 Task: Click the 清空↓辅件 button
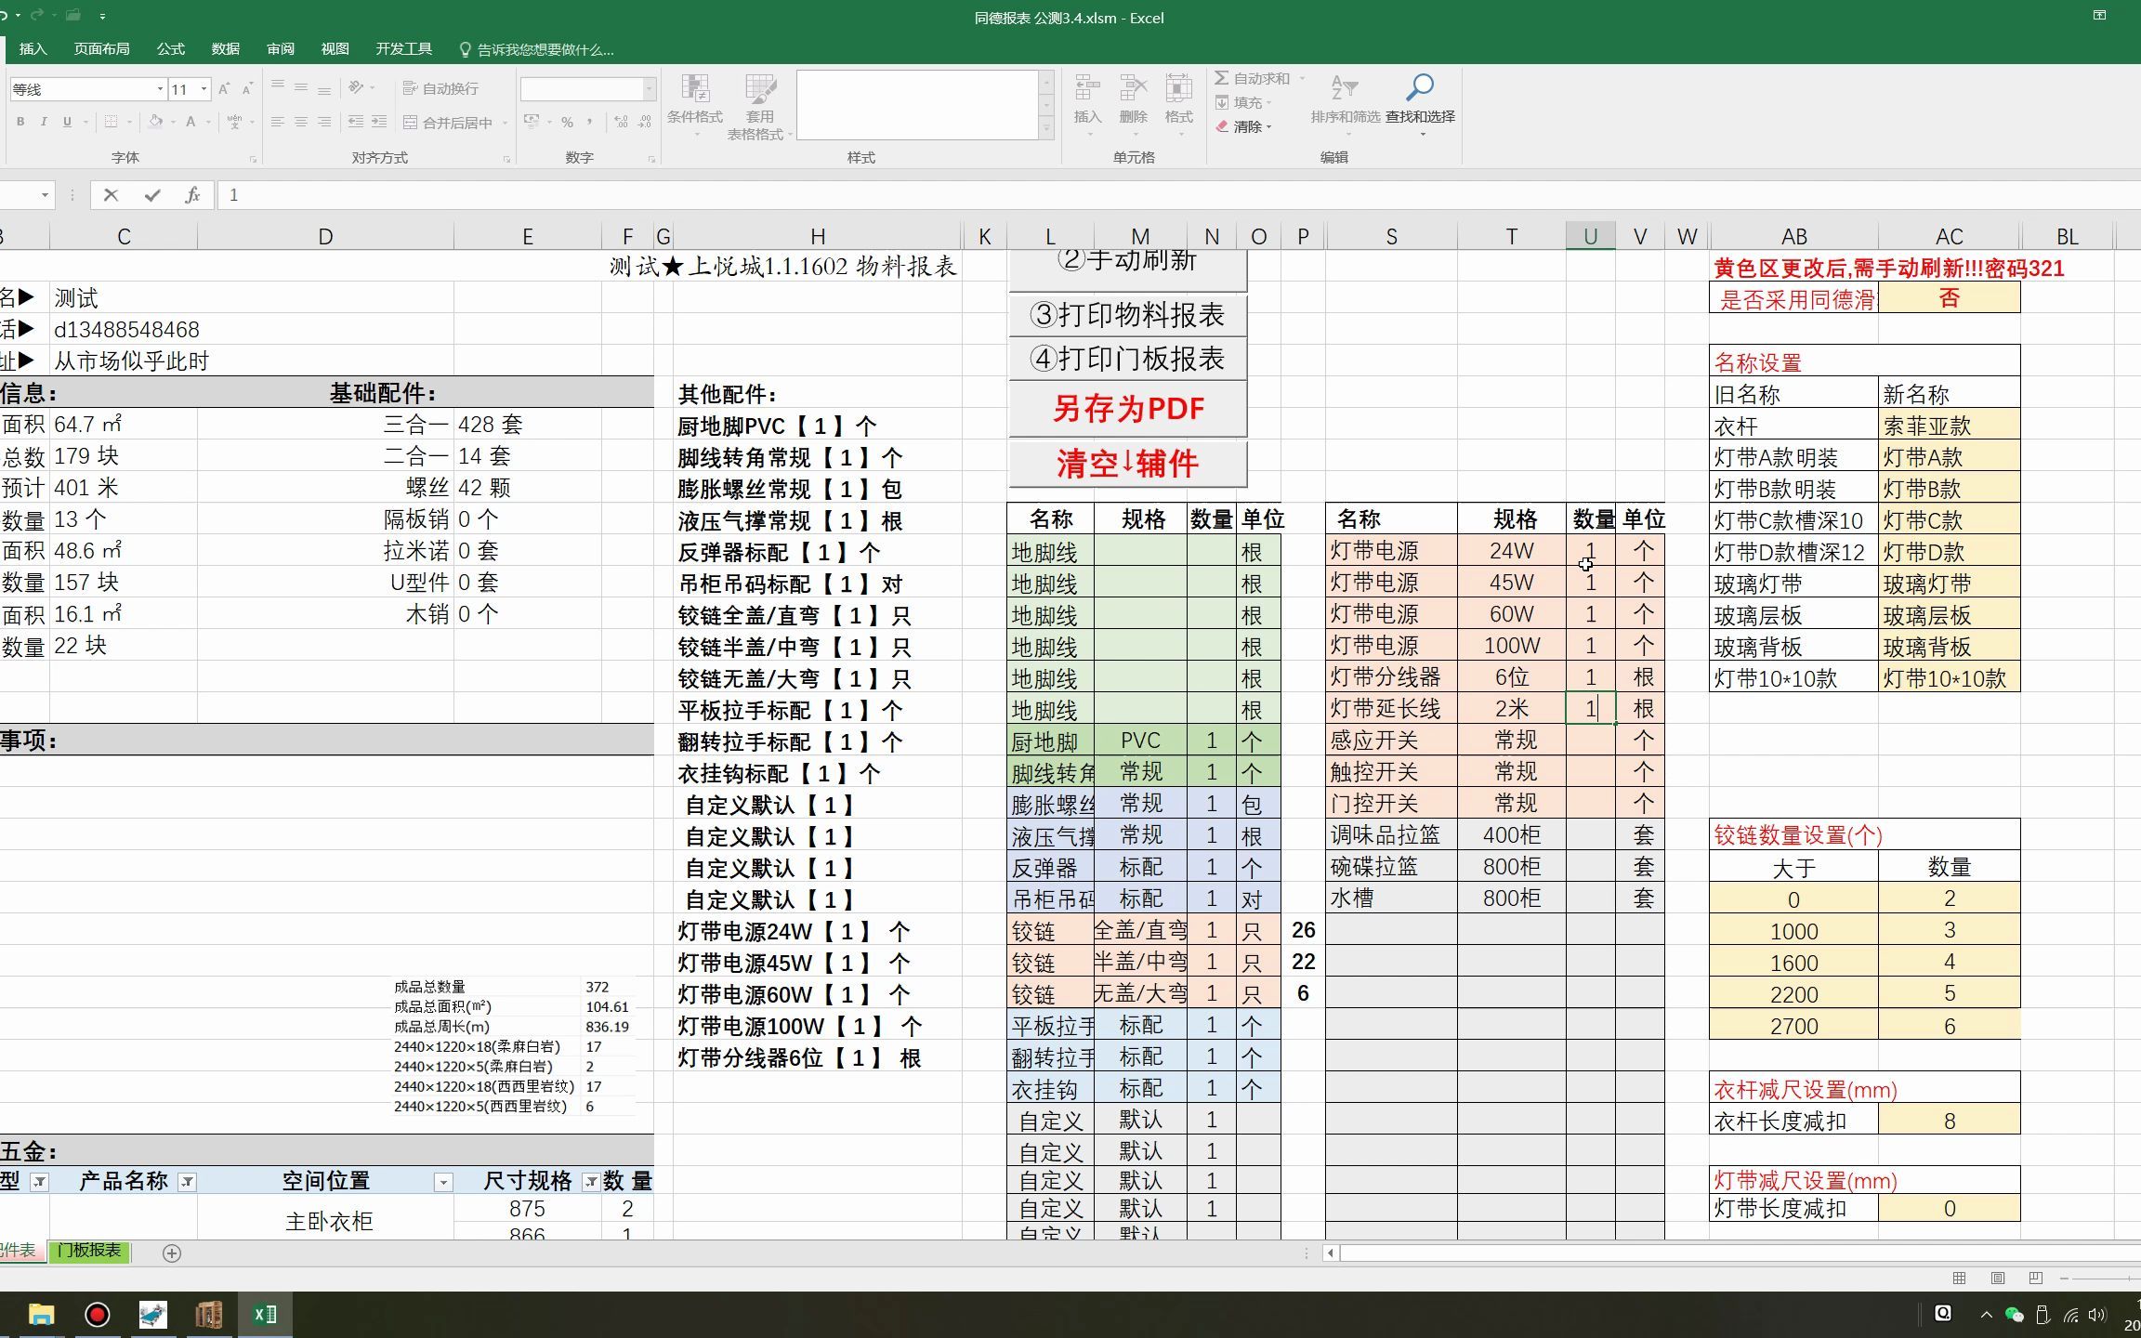click(1127, 463)
